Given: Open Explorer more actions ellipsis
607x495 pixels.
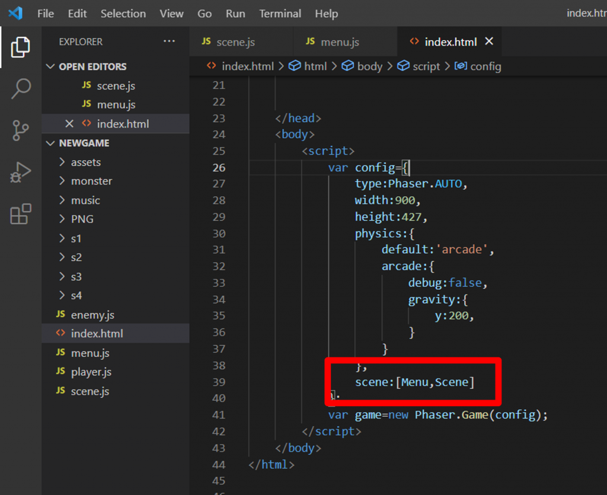Looking at the screenshot, I should (169, 41).
